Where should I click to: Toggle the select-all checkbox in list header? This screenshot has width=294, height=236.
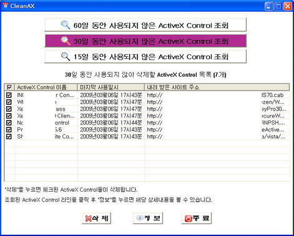pyautogui.click(x=9, y=87)
